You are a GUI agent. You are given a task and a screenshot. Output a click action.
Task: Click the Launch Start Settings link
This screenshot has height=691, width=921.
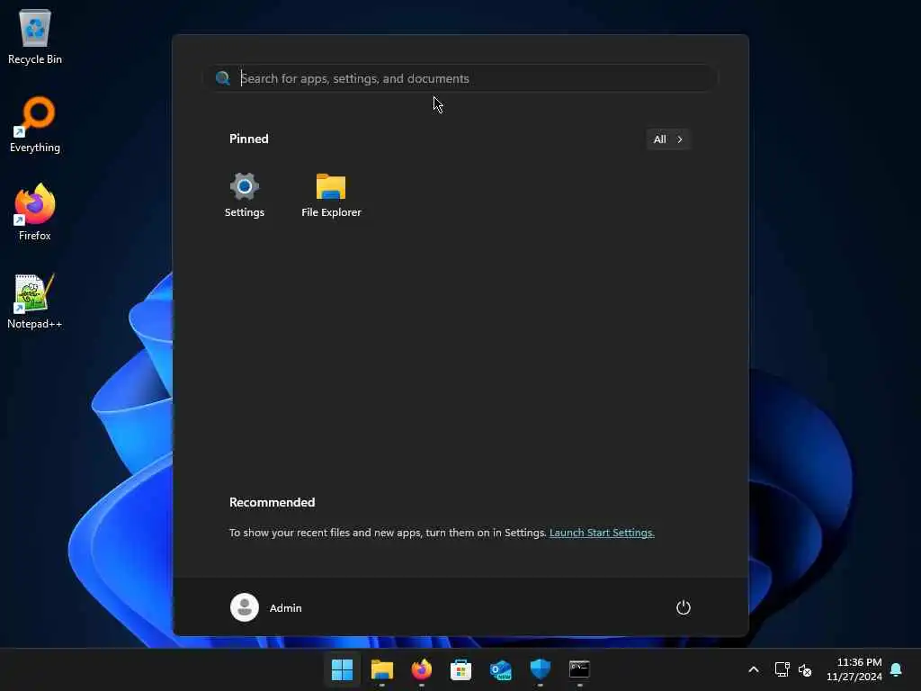[602, 533]
